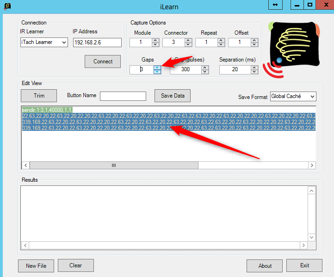Click the double-arrow resize button in title bar

tap(275, 5)
